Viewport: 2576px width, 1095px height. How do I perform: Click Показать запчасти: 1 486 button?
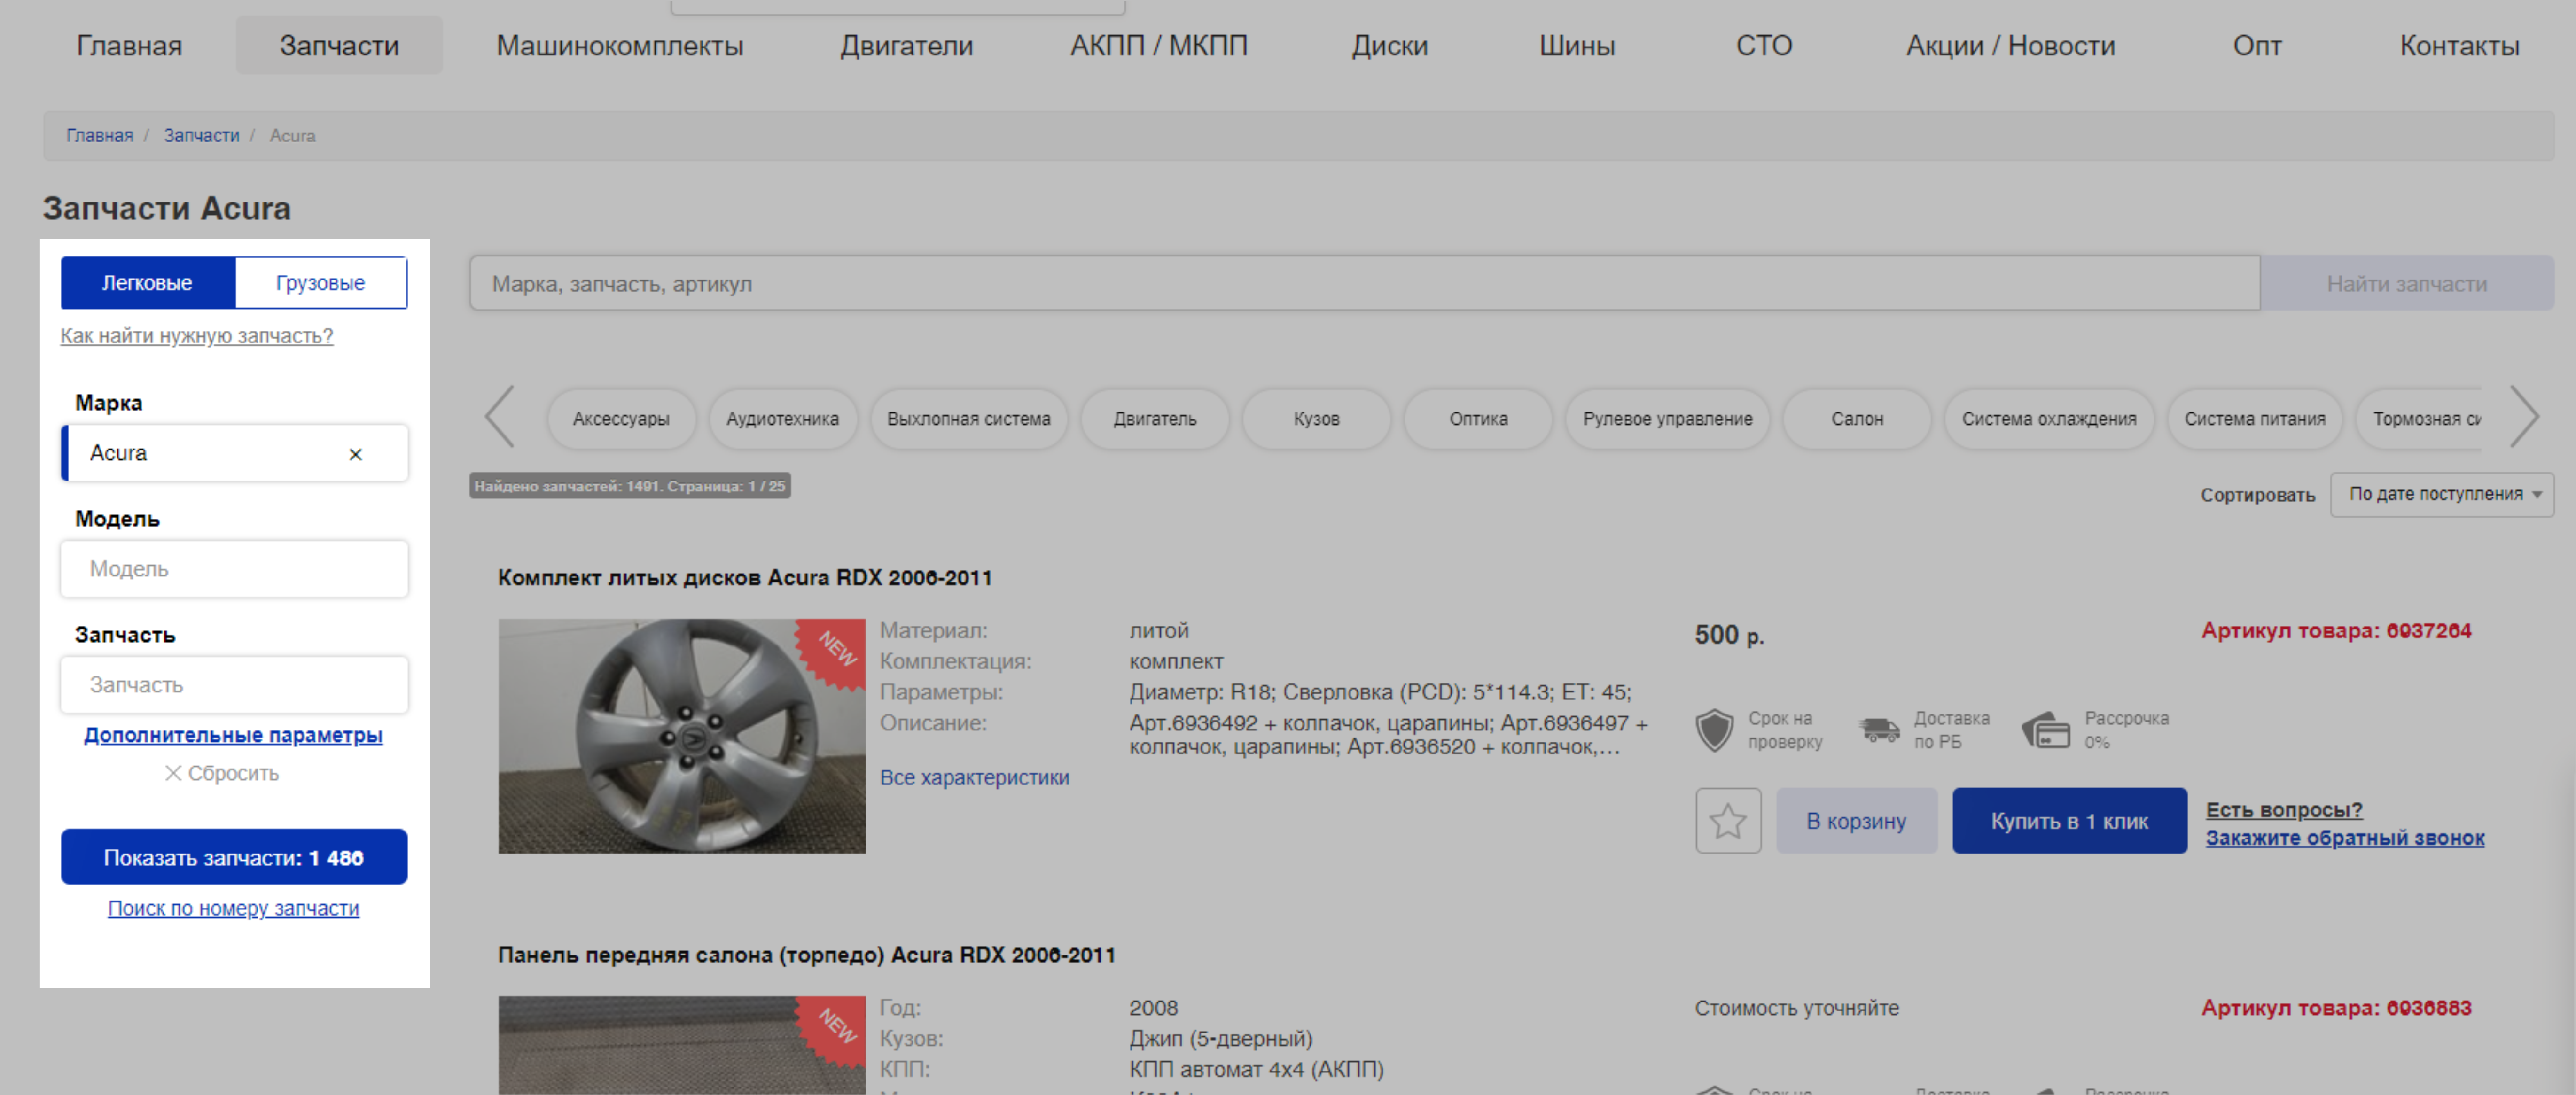click(234, 857)
